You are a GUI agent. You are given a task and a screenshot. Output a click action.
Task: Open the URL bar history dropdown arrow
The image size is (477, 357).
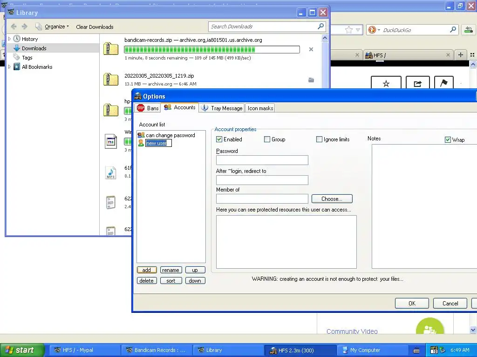point(358,30)
